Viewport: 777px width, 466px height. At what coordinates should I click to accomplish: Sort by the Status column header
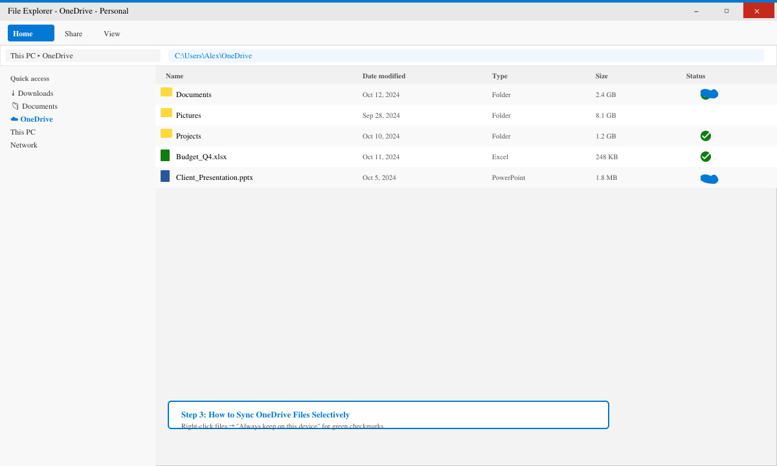coord(695,76)
